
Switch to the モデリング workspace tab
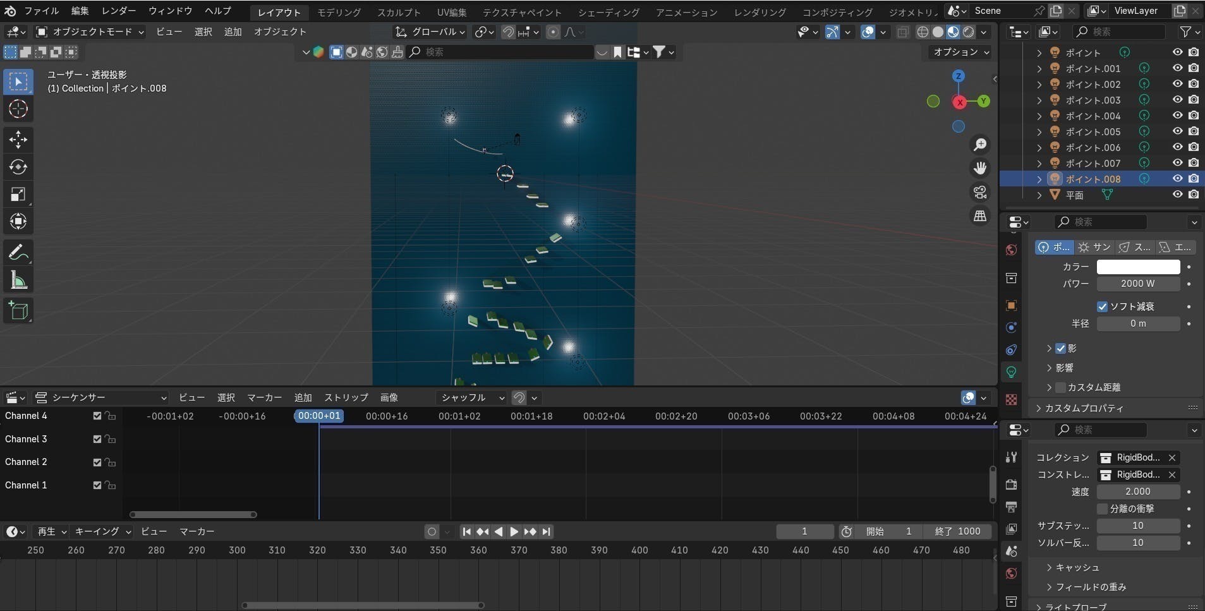(x=339, y=12)
